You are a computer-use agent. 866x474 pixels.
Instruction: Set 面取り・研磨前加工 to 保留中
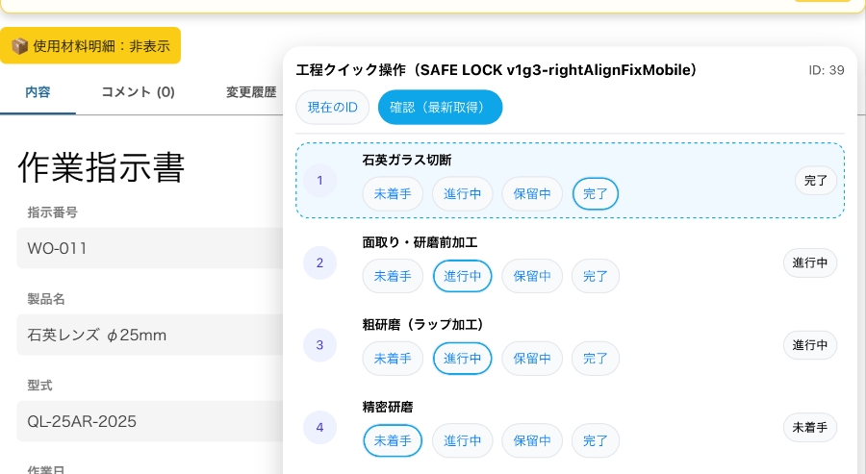pyautogui.click(x=532, y=277)
